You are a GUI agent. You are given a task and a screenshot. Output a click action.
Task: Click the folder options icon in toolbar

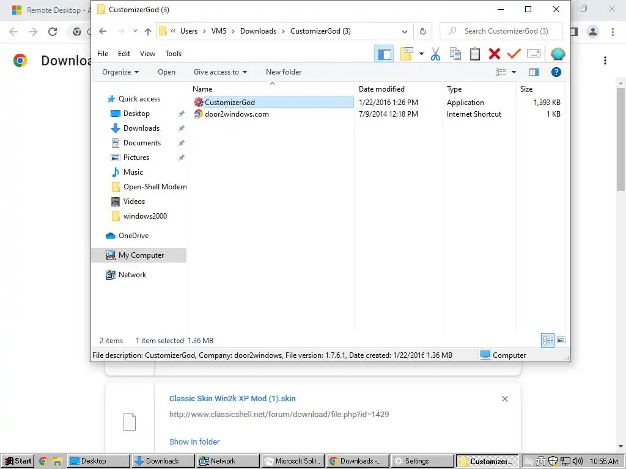coord(407,54)
